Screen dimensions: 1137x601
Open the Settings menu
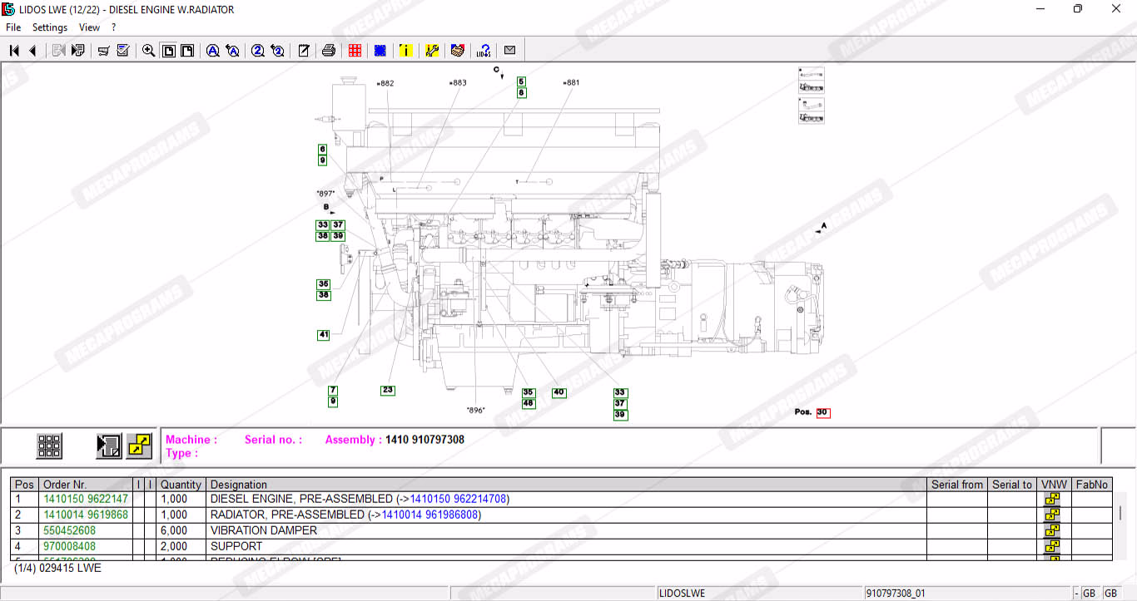(50, 27)
